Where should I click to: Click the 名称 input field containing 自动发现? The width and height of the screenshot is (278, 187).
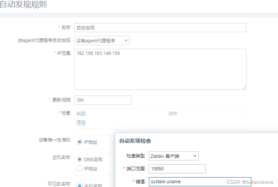tap(160, 28)
